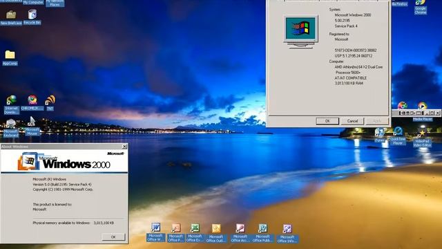Screen dimensions: 442x249
Task: Click 'AMD Athlon(tm) 64 X2 Dual Core' line
Action: (358, 67)
